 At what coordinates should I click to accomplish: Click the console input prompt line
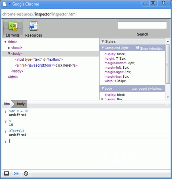click(86, 141)
